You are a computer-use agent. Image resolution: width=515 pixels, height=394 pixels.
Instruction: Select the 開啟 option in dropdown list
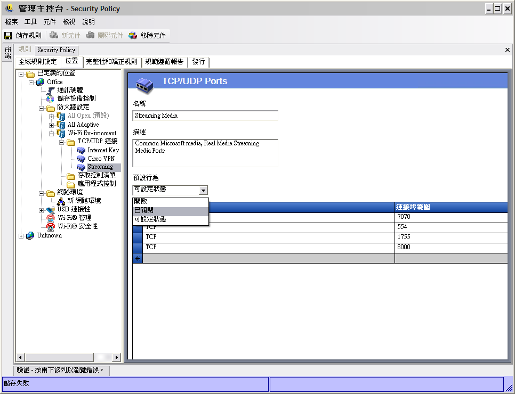point(171,201)
